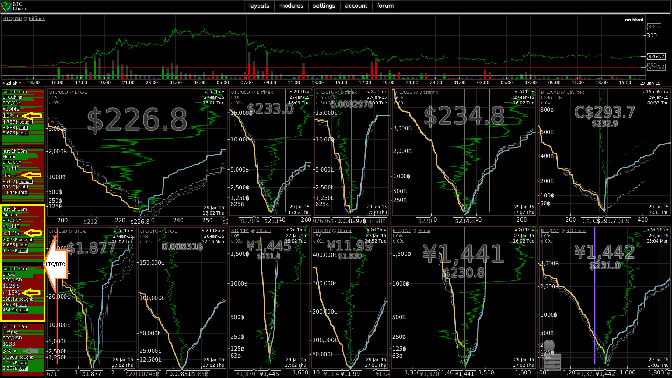Viewport: 672px width, 378px height.
Task: Click « 2d 1h » range on BTC-E BTC/USD chart
Action: (214, 92)
